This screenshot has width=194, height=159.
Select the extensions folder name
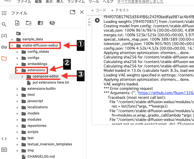[36, 70]
